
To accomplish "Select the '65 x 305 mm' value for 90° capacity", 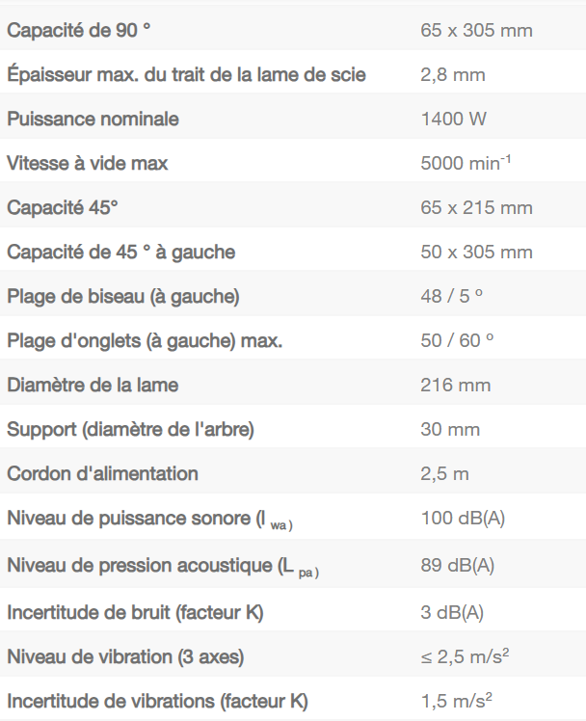I will tap(476, 30).
